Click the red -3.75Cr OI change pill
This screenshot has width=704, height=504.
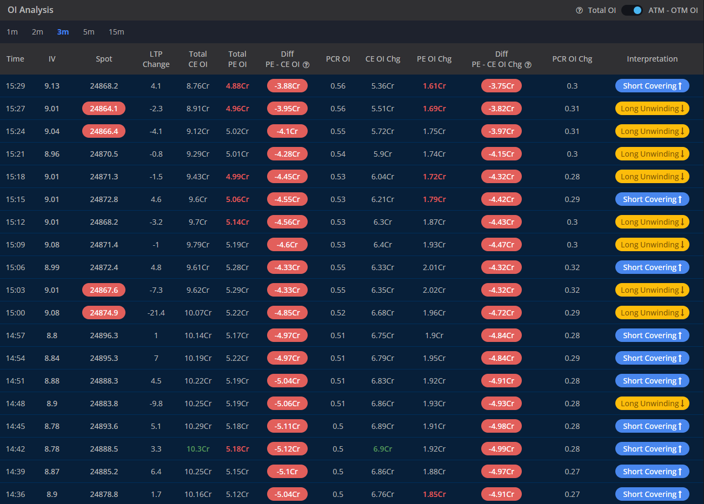click(x=501, y=85)
